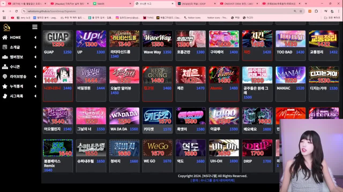Screen dimensions: 343x192
Task: Select the 라타타신드롬 1340 thumbnail
Action: coord(124,39)
